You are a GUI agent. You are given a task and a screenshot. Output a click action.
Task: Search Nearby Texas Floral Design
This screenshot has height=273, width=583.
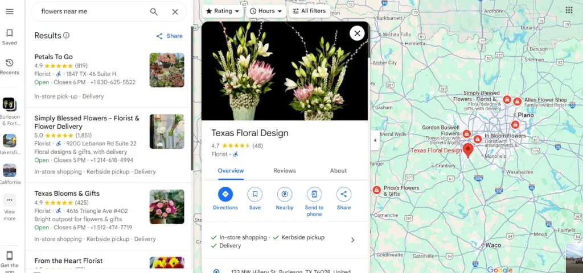(x=284, y=195)
